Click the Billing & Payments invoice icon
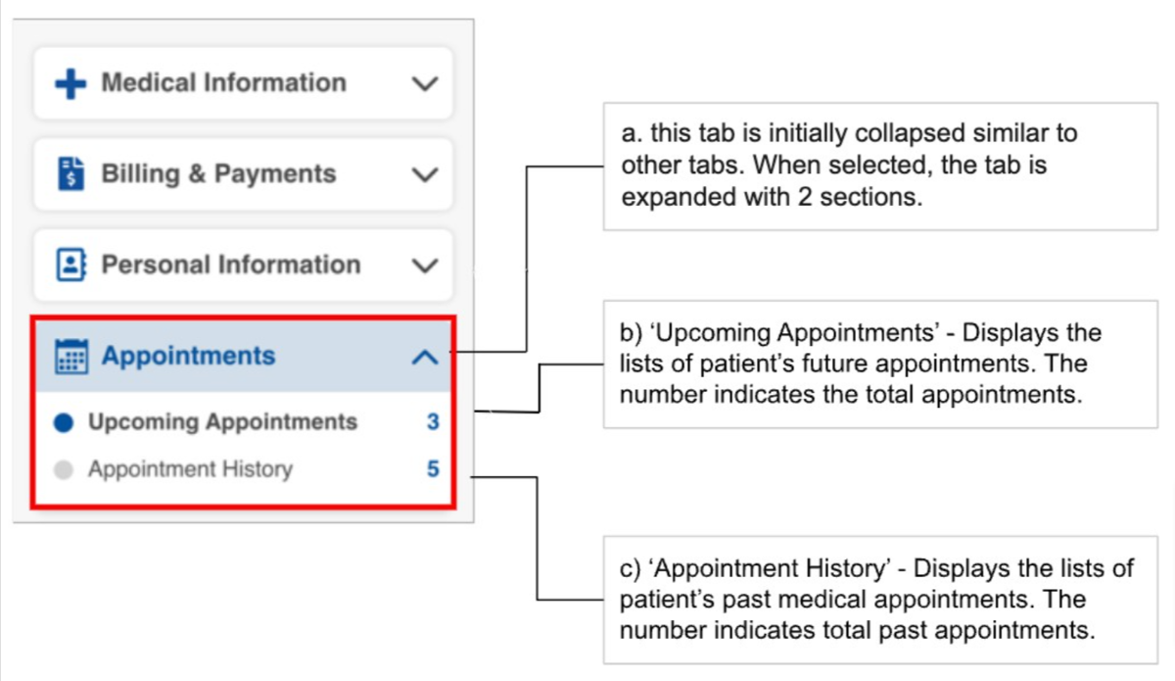 pos(70,174)
